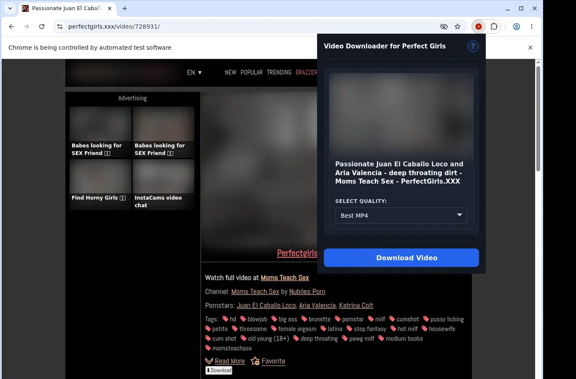Screen dimensions: 576x379
Task: Open the BRAZZER menu link
Action: pyautogui.click(x=306, y=72)
